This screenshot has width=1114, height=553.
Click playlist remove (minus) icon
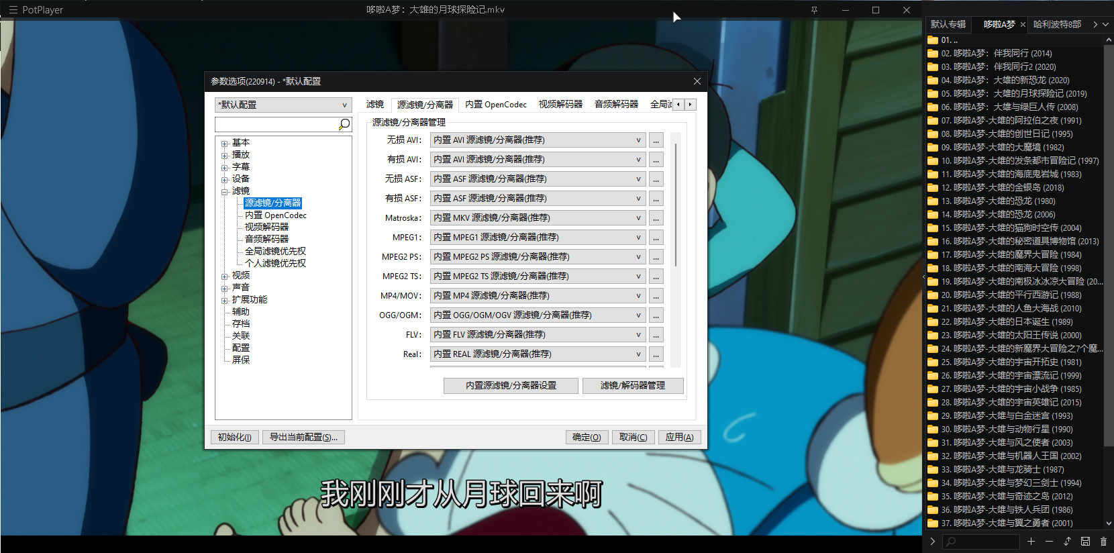1049,541
